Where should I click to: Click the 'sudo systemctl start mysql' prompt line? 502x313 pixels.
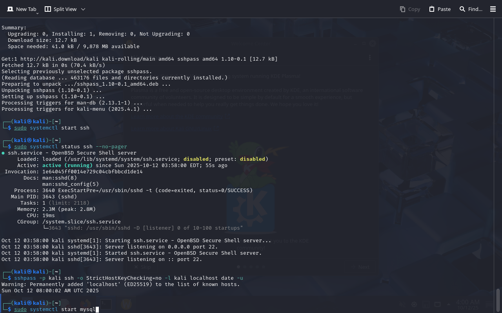(x=56, y=309)
